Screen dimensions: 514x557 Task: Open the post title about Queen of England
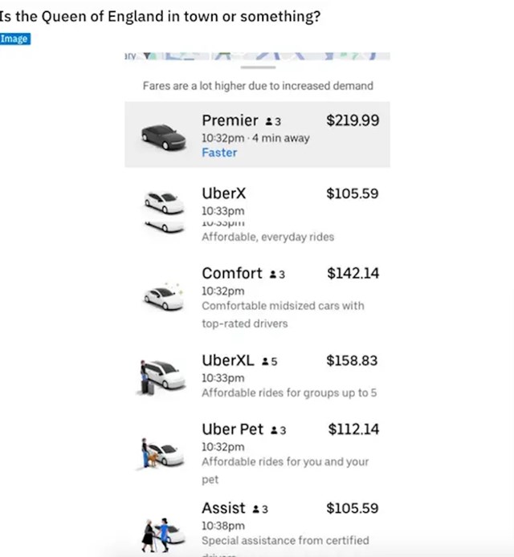160,16
